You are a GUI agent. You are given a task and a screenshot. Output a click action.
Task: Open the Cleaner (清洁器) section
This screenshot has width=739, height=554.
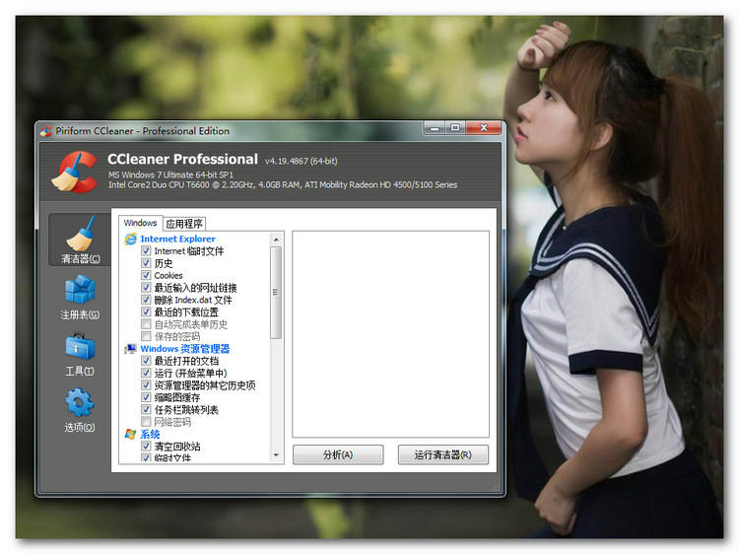coord(80,240)
